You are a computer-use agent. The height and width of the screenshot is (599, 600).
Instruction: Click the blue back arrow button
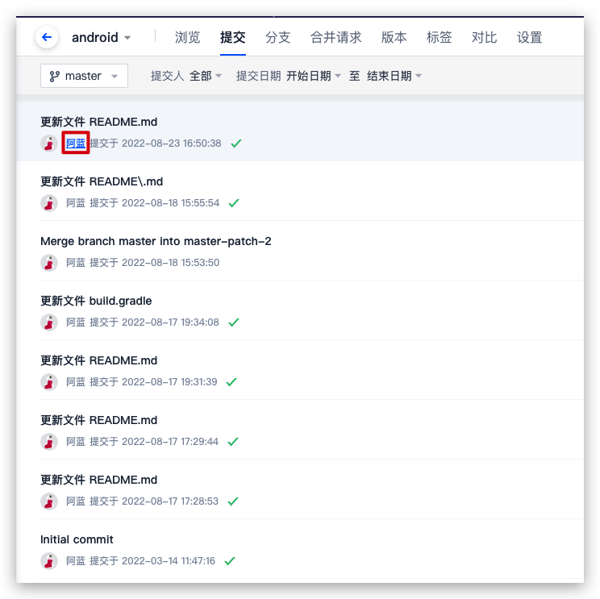point(47,37)
